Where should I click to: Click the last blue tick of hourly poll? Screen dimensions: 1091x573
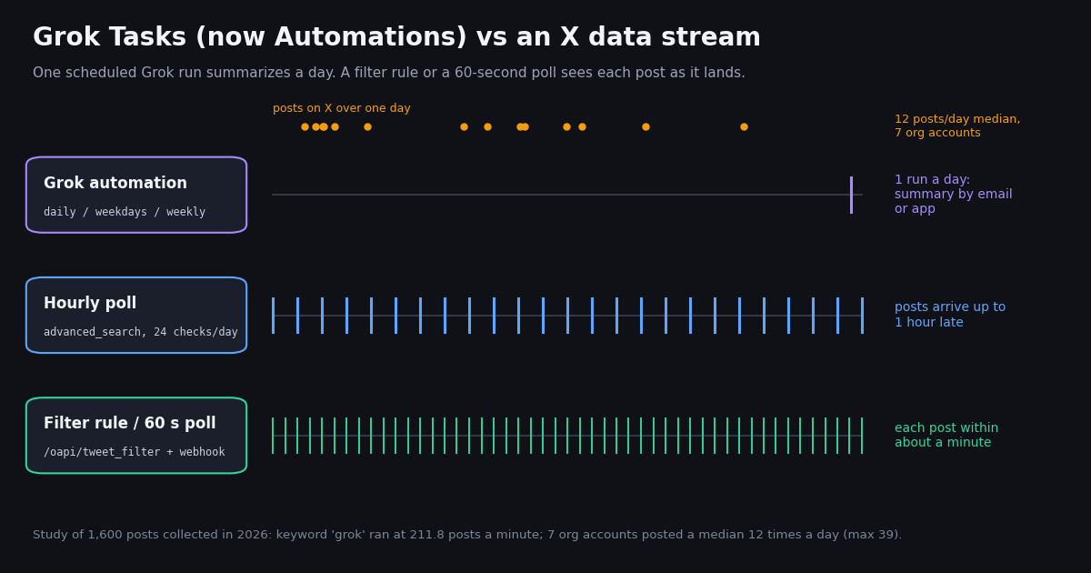tap(862, 316)
